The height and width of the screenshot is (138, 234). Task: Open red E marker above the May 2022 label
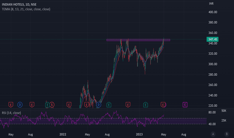click(x=87, y=105)
